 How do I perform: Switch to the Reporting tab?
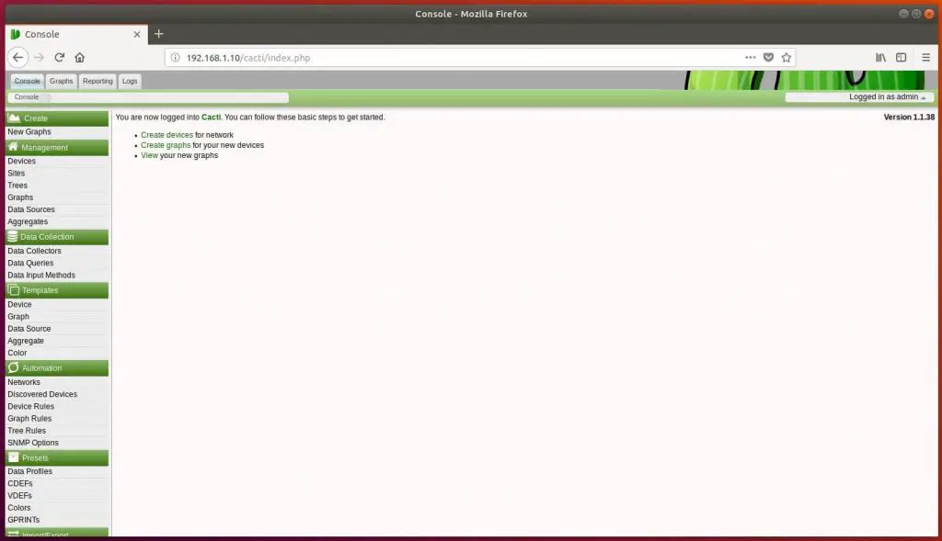point(98,81)
